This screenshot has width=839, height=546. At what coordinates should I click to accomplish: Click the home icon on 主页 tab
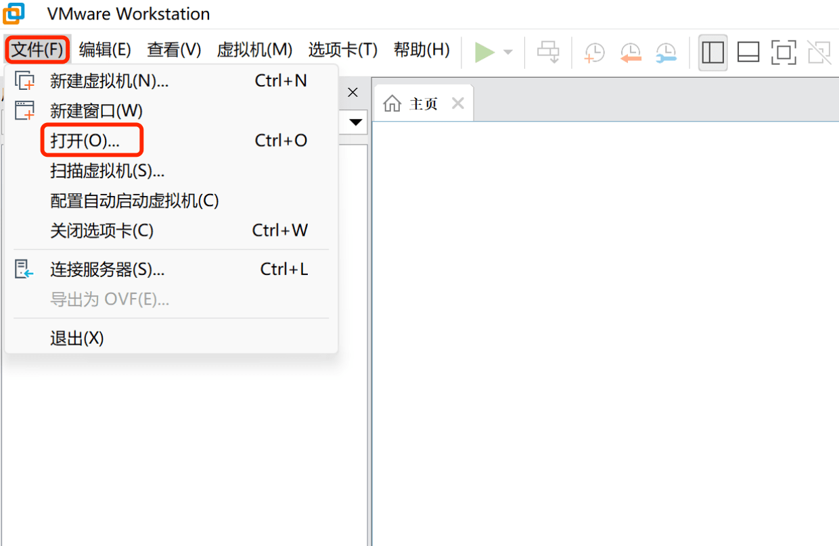click(x=392, y=103)
